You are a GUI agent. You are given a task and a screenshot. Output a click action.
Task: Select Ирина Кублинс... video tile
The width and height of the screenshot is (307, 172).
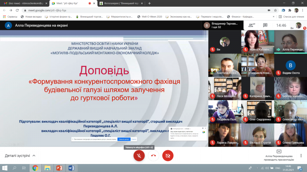pyautogui.click(x=257, y=42)
